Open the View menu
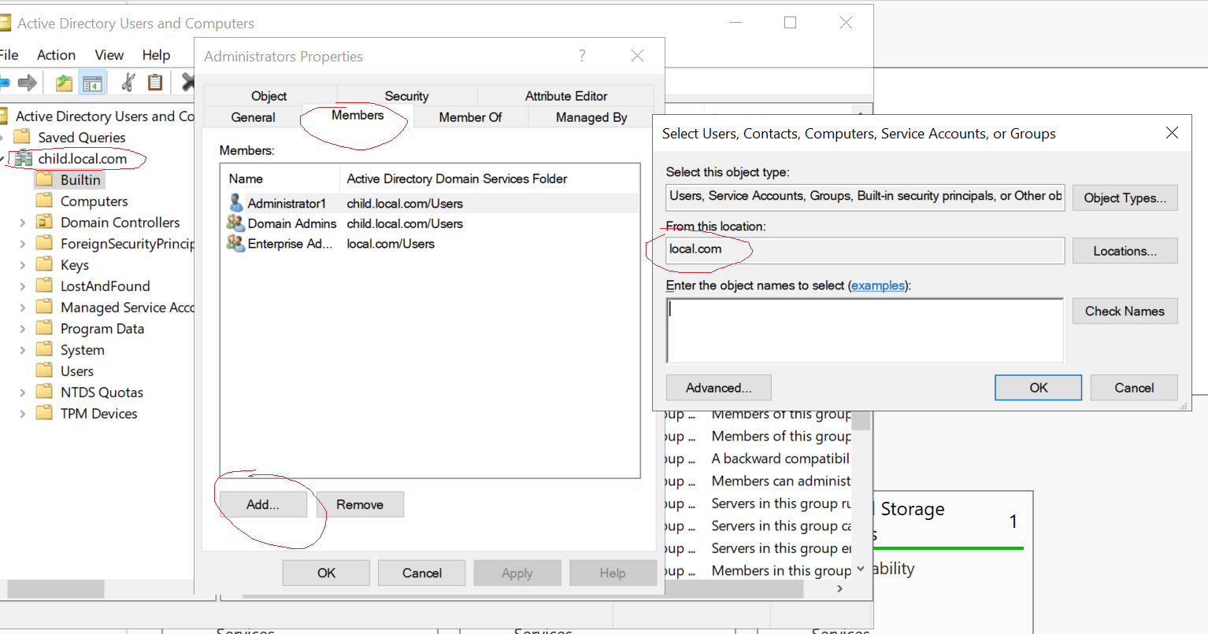Image resolution: width=1208 pixels, height=634 pixels. 109,55
